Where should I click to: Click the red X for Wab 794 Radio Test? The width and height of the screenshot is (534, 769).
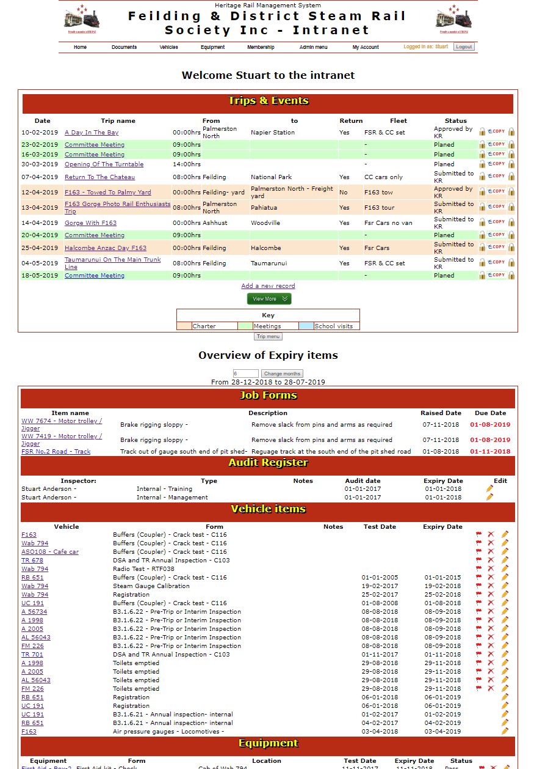pos(491,568)
